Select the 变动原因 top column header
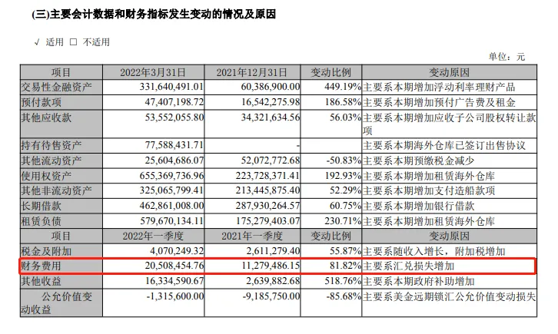The image size is (558, 334). tap(449, 72)
